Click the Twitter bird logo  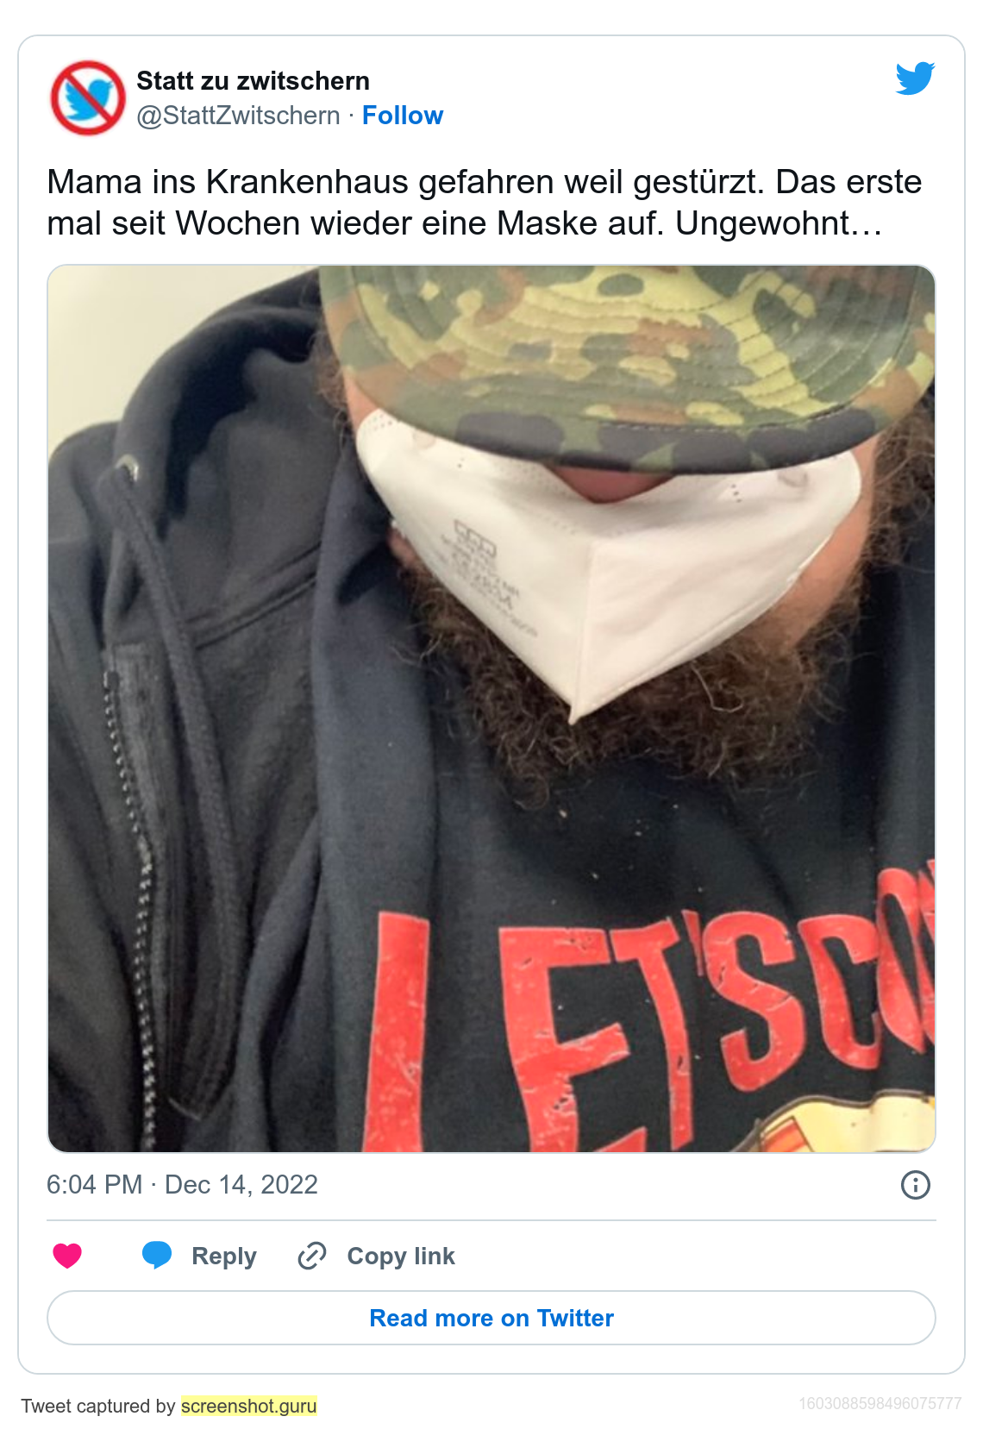[915, 78]
